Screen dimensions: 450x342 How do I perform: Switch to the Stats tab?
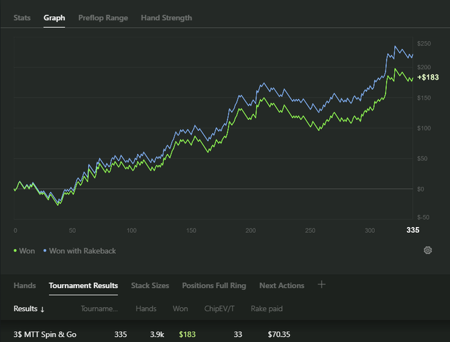point(22,17)
